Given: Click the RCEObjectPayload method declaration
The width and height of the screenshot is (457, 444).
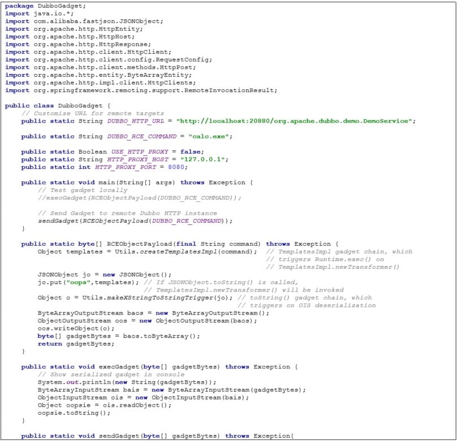Looking at the screenshot, I should point(179,244).
